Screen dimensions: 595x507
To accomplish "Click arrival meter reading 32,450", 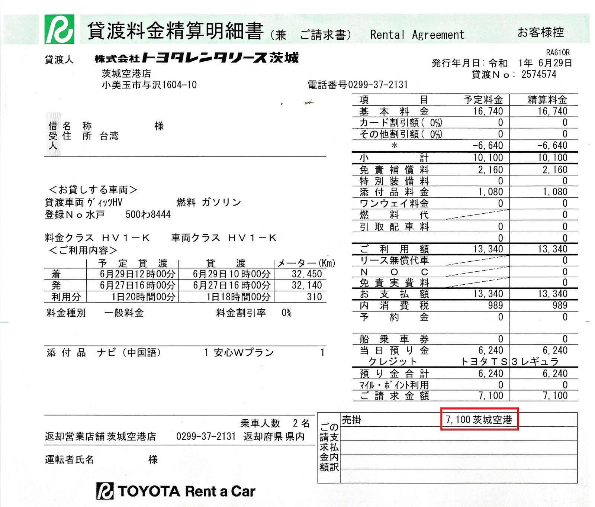I will tap(307, 274).
